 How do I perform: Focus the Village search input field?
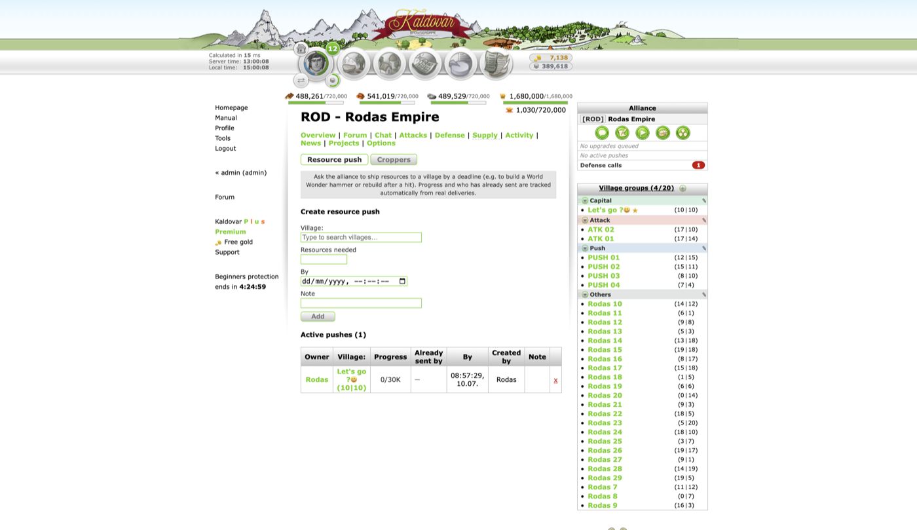[361, 237]
